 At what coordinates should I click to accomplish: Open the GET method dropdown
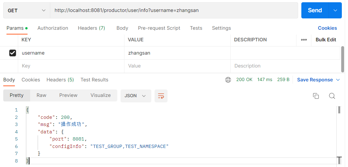click(27, 11)
